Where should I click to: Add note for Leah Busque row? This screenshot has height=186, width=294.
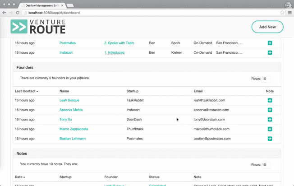pyautogui.click(x=270, y=100)
